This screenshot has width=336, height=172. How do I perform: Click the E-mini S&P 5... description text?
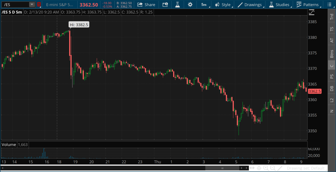(x=60, y=4)
